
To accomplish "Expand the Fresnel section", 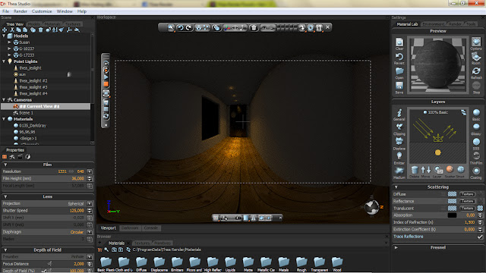I will coord(396,248).
